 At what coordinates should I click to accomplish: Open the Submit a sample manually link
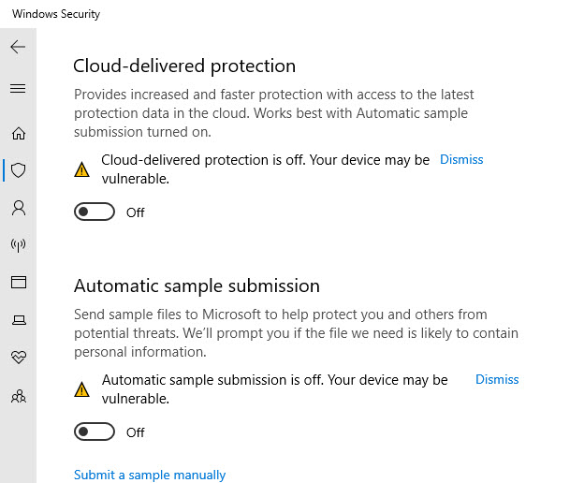tap(150, 476)
